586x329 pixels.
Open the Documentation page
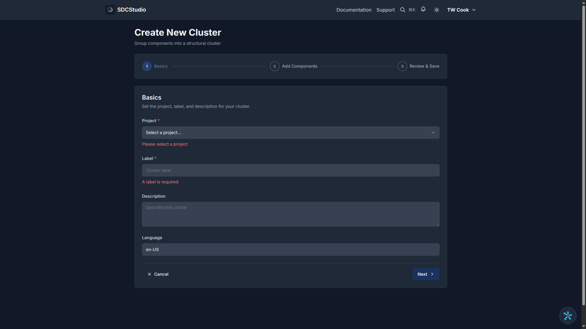click(353, 10)
